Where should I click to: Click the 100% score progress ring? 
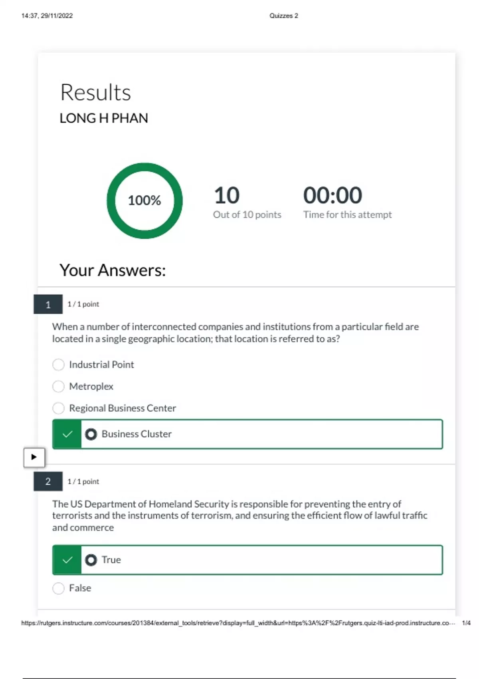pyautogui.click(x=144, y=201)
